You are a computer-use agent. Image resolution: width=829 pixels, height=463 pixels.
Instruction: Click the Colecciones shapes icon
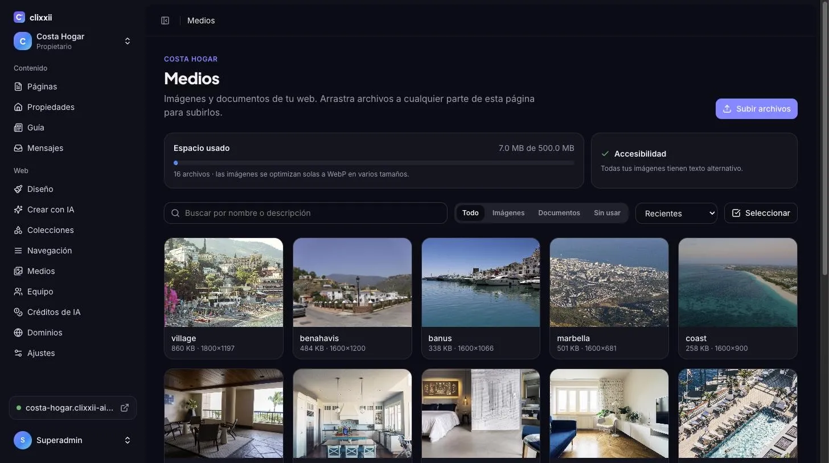pos(18,230)
